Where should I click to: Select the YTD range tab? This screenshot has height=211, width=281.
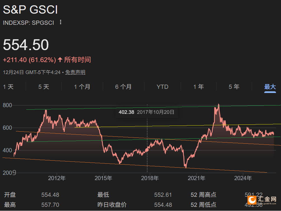click(162, 87)
